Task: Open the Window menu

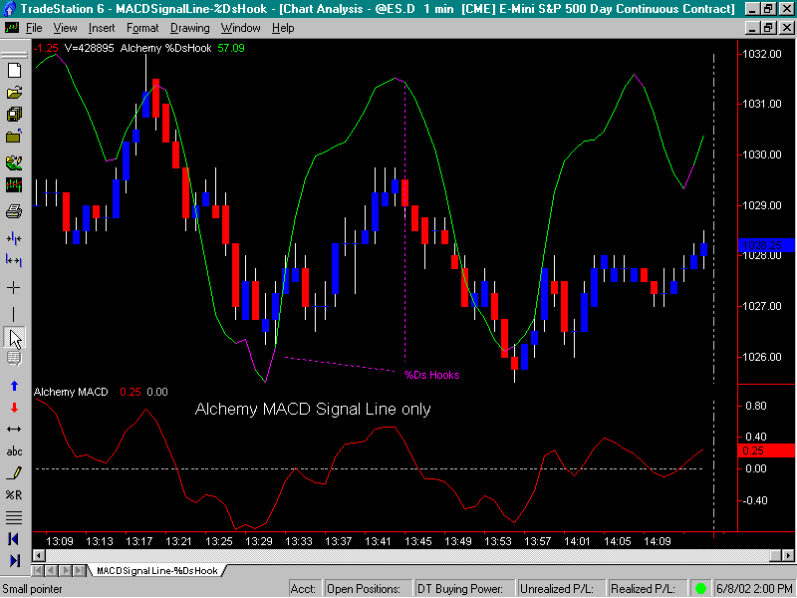Action: pyautogui.click(x=240, y=28)
